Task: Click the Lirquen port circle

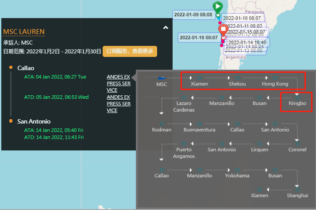Action: 259,144
